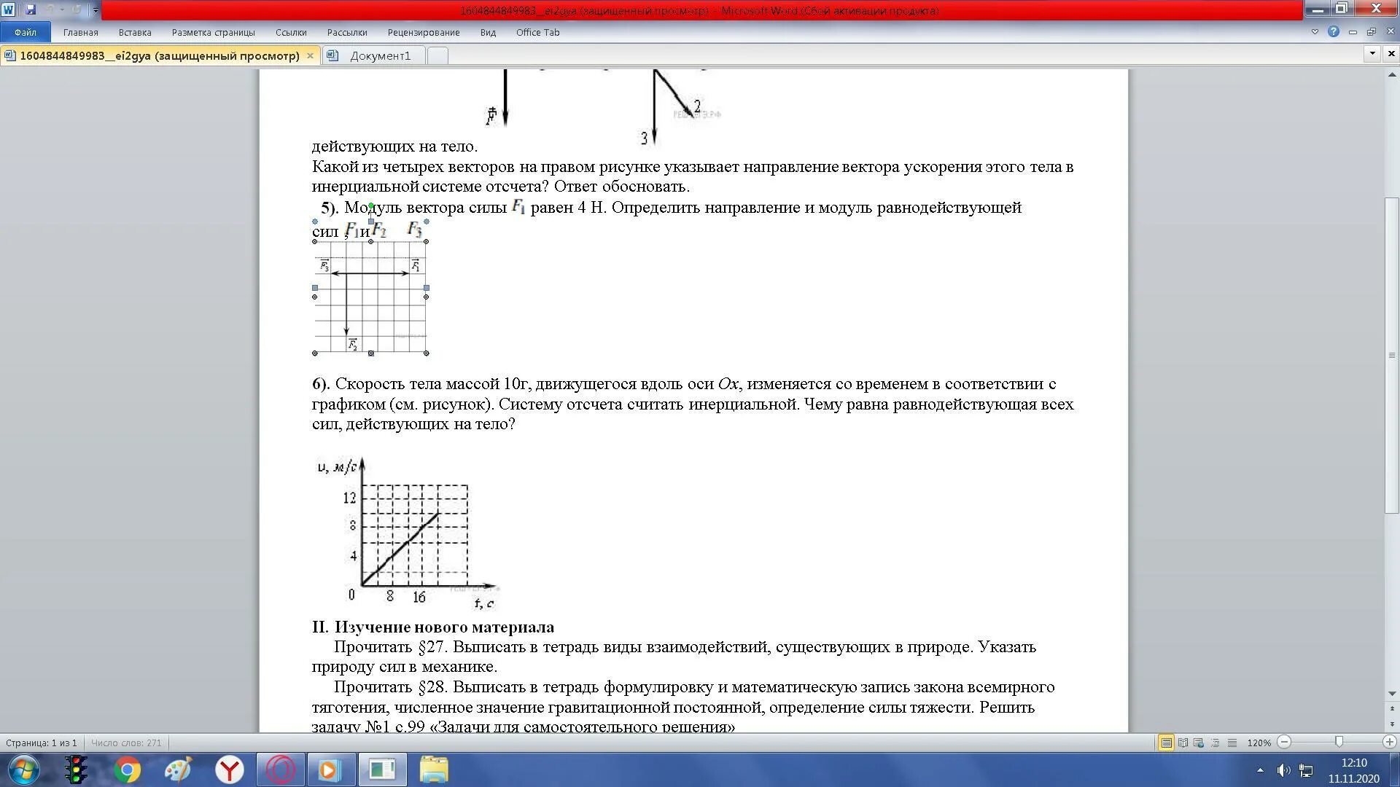
Task: Switch to Web Layout view icon
Action: tap(1199, 743)
